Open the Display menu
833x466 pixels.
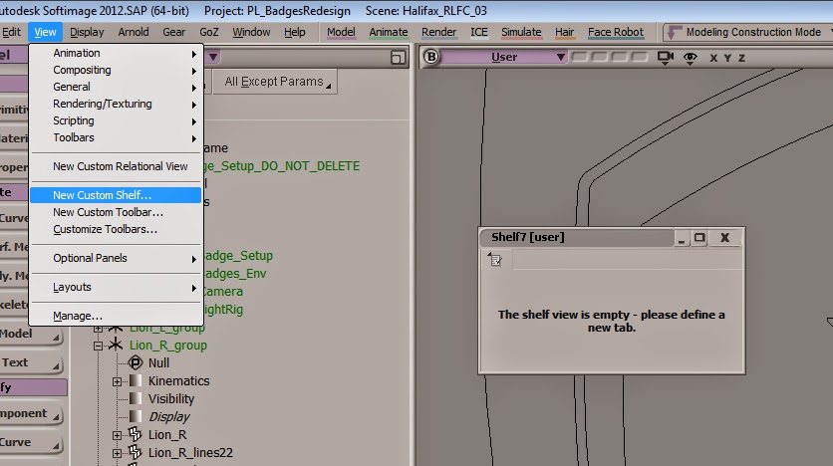[87, 33]
